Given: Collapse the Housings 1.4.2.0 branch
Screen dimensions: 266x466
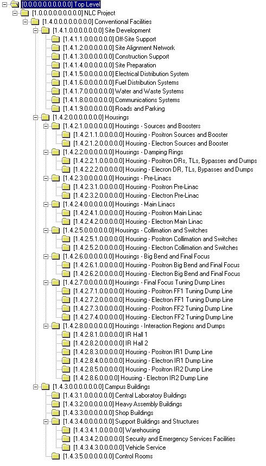Looking at the screenshot, I should pos(36,117).
